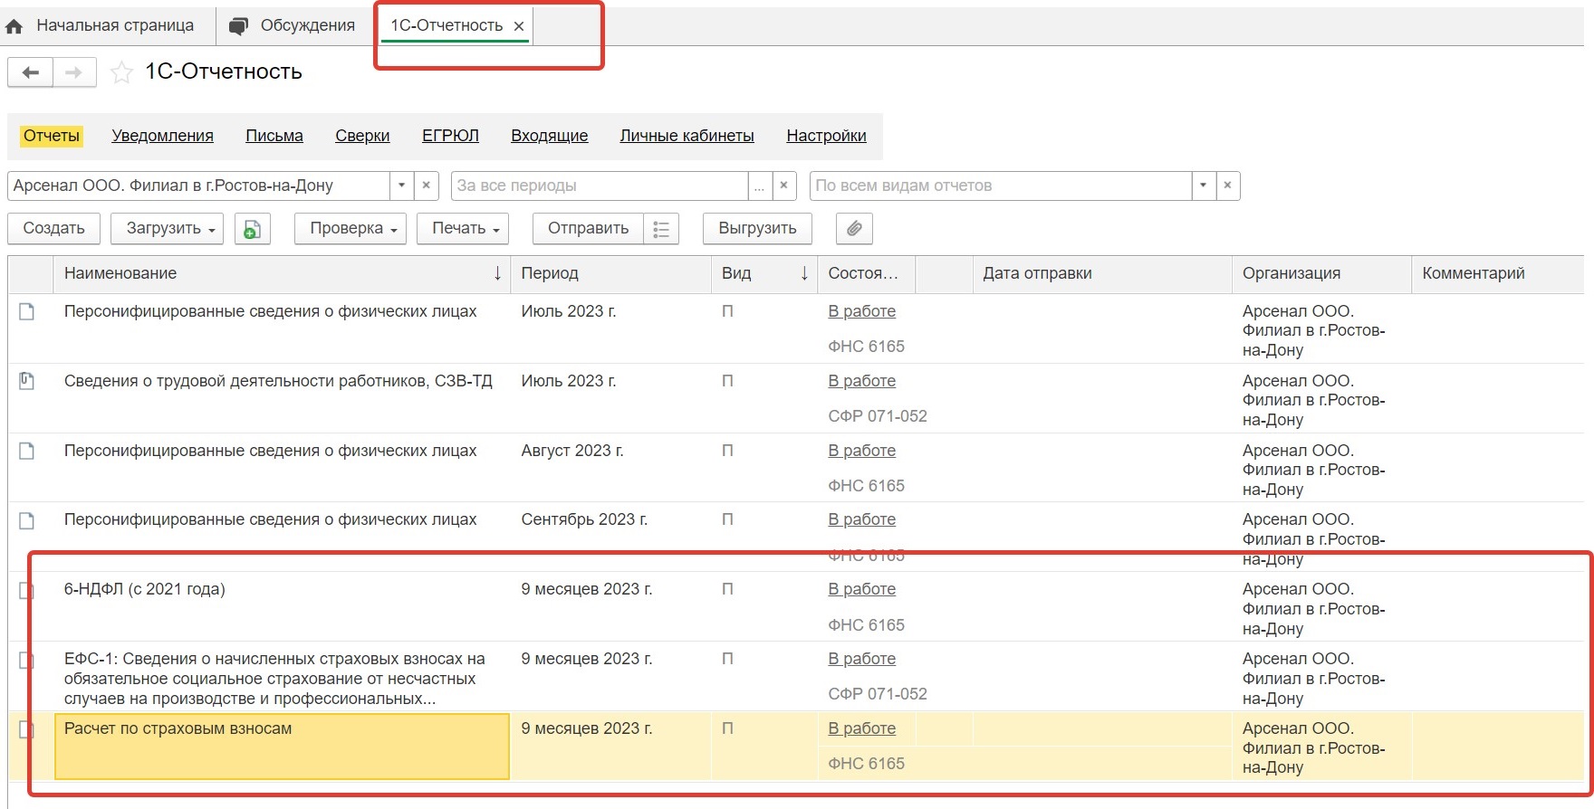
Task: Click the Организация column header
Action: [x=1321, y=274]
